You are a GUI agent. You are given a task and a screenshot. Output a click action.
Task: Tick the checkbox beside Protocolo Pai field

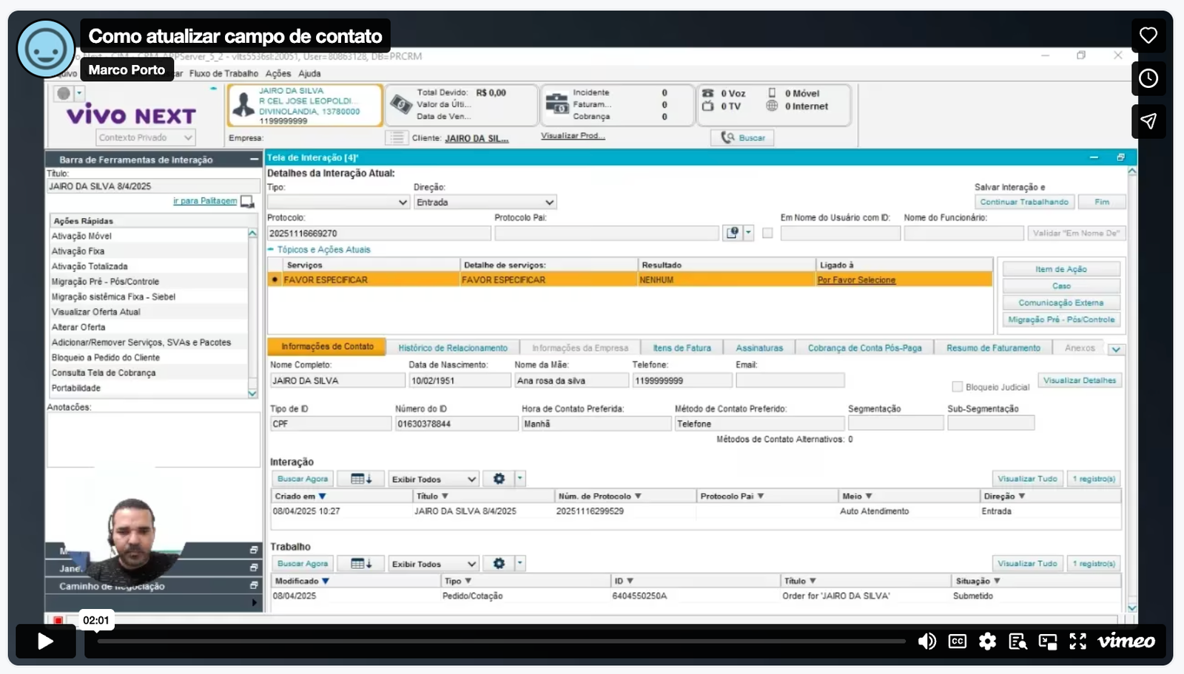tap(767, 234)
